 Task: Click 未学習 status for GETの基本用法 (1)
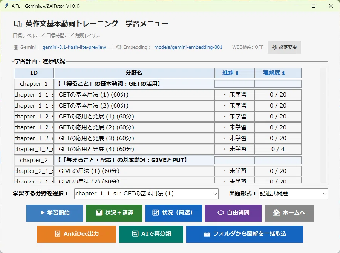(x=234, y=95)
